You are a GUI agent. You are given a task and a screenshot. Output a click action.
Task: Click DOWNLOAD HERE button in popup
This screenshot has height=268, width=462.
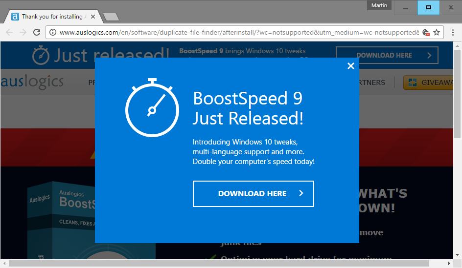click(254, 194)
